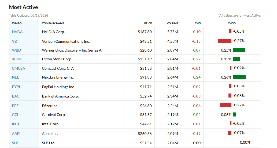Click the CHG % column header
The width and height of the screenshot is (277, 148).
coord(232,24)
